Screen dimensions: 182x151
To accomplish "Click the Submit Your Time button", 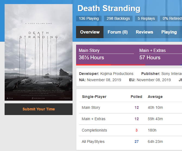I will [x=39, y=109].
